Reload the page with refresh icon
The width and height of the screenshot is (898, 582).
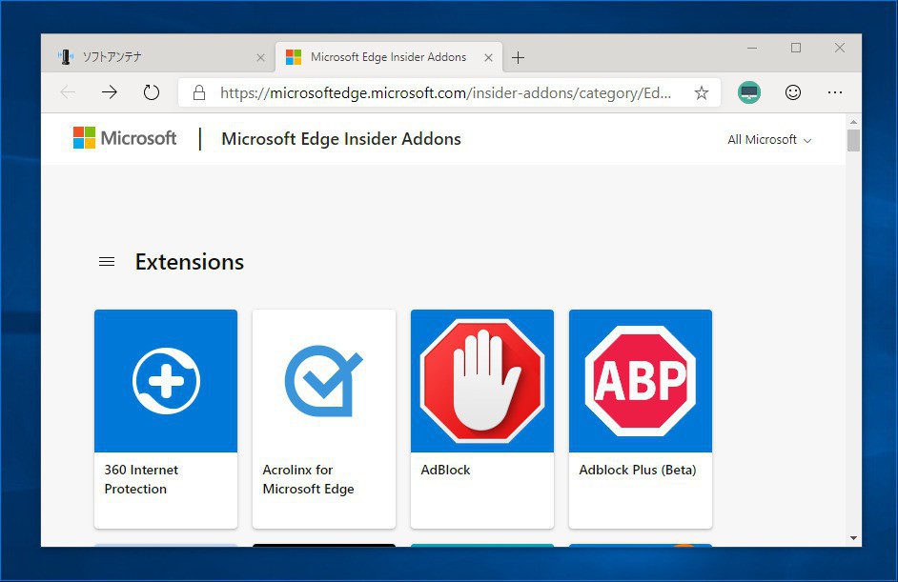pos(152,92)
